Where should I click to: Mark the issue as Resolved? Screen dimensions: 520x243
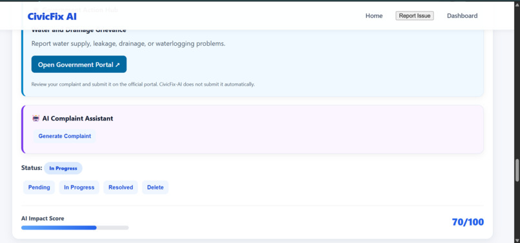point(121,188)
